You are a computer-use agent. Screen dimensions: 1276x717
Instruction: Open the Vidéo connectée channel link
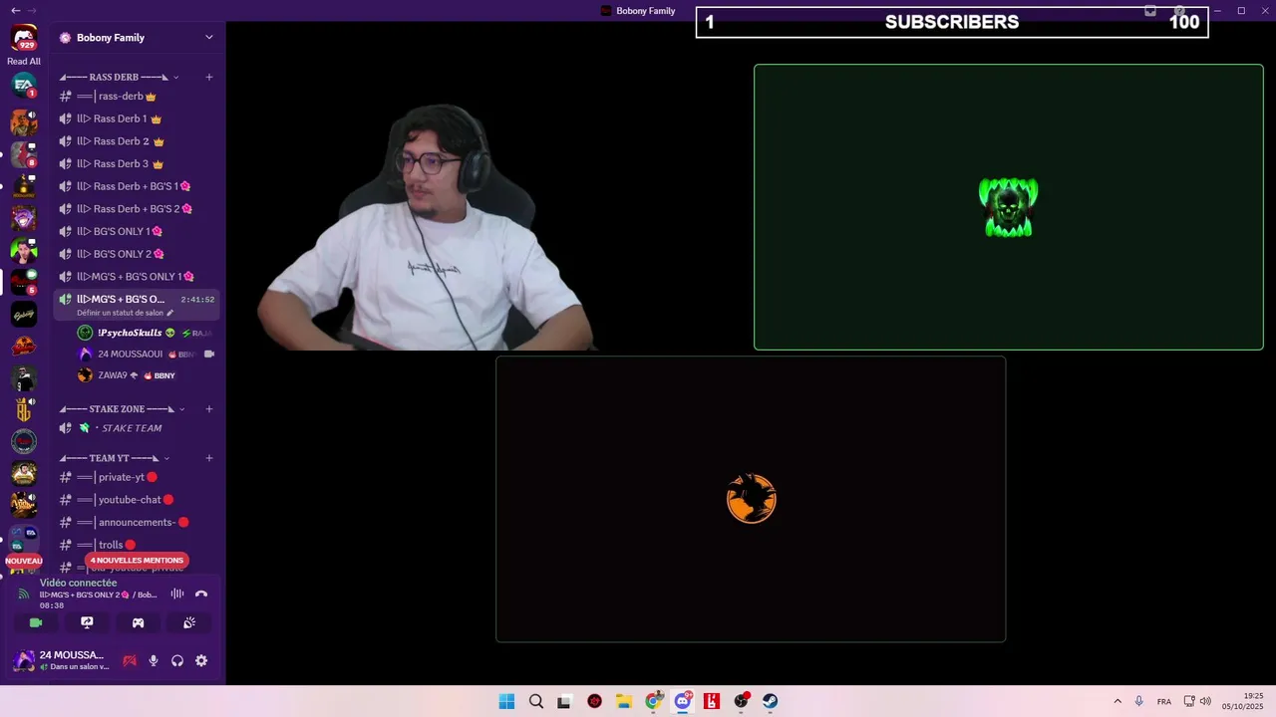[x=99, y=595]
